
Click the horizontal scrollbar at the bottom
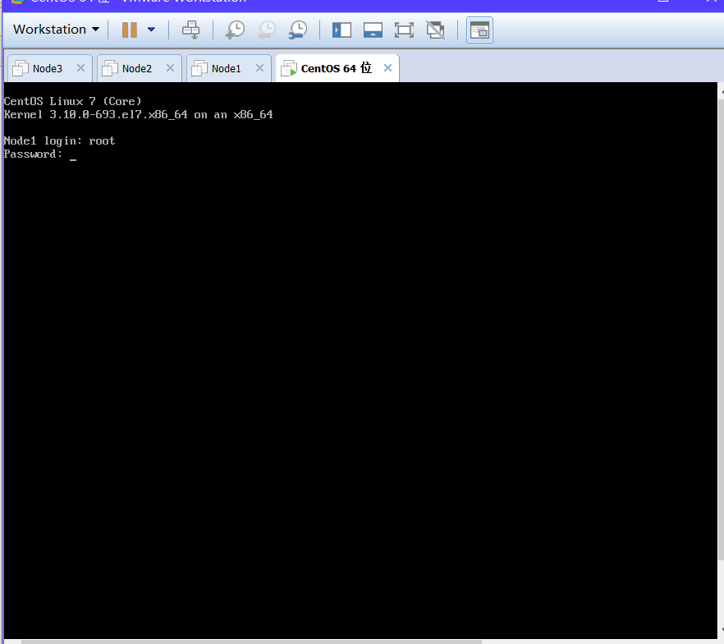(252, 642)
